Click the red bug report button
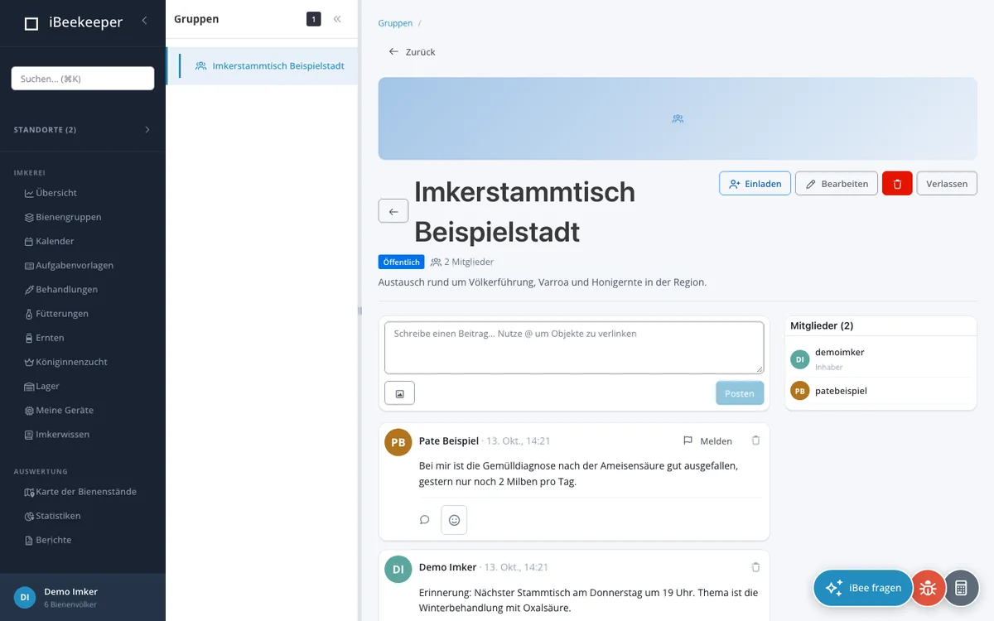 929,588
